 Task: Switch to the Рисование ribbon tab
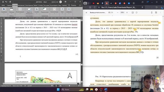pyautogui.click(x=21, y=5)
